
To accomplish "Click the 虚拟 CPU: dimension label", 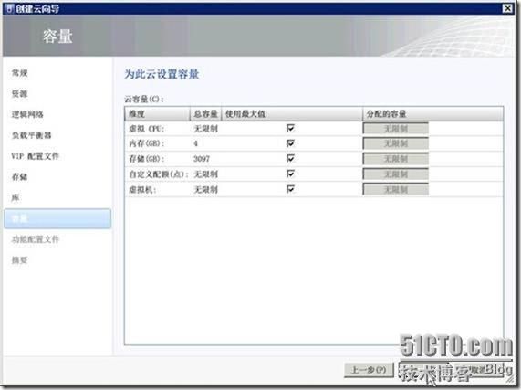I will (147, 129).
